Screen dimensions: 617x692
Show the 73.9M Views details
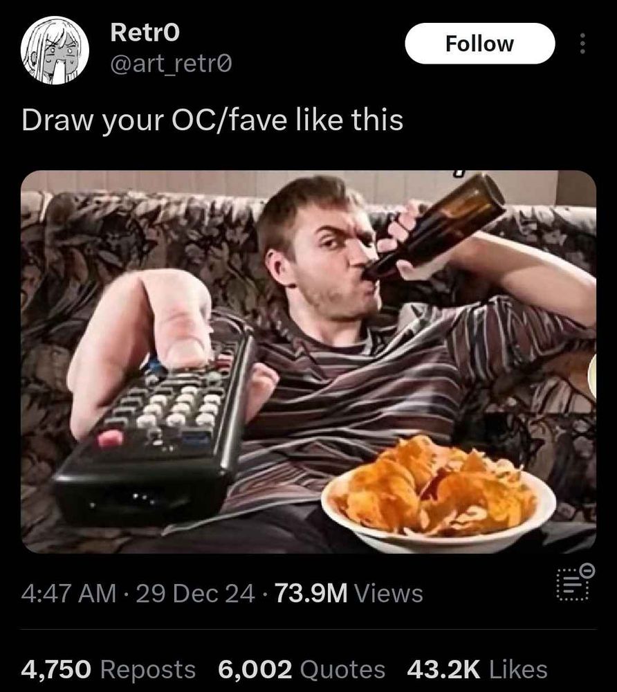(349, 593)
